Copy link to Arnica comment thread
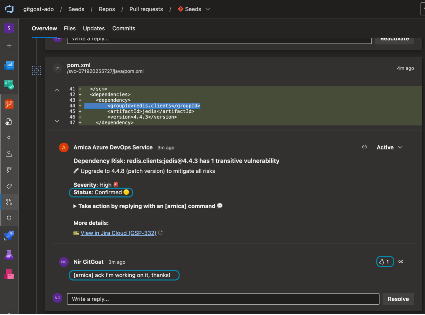 365,147
